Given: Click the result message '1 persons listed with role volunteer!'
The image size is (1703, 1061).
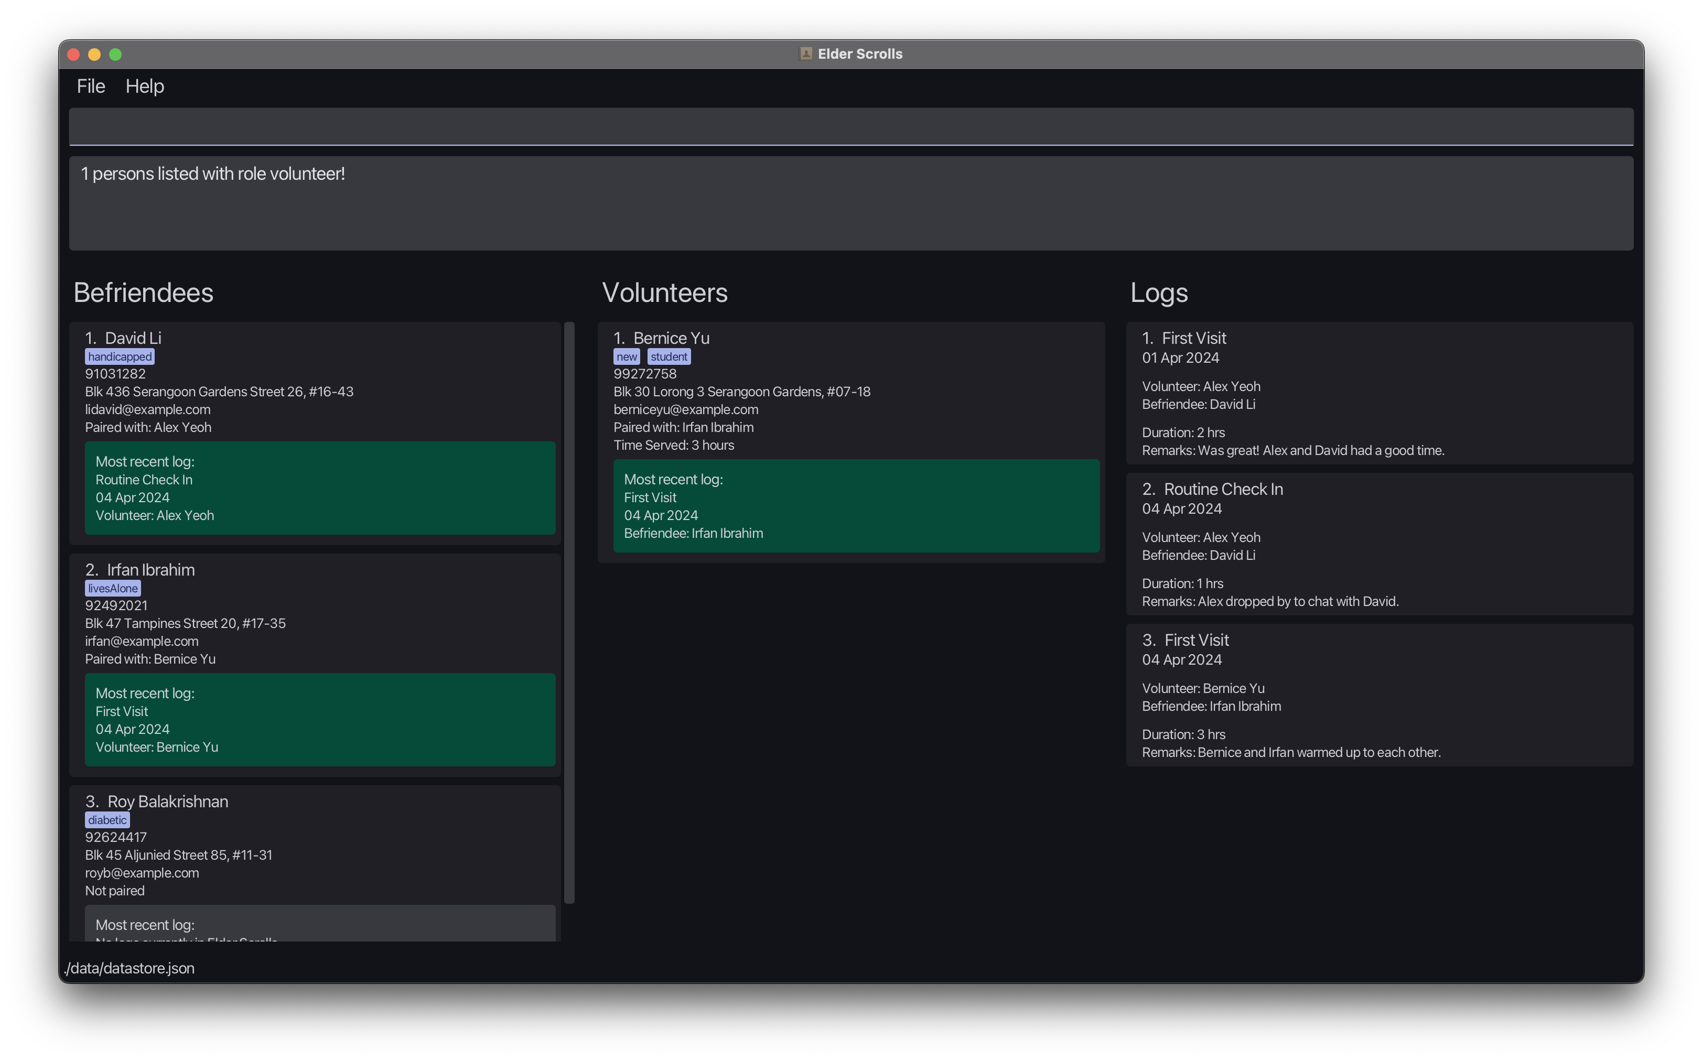Looking at the screenshot, I should tap(213, 174).
